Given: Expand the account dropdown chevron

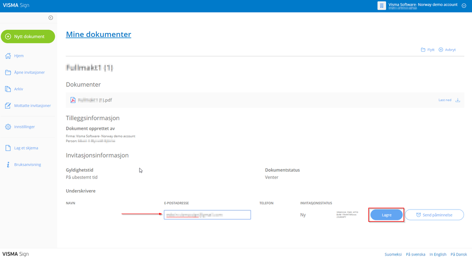Looking at the screenshot, I should 464,6.
